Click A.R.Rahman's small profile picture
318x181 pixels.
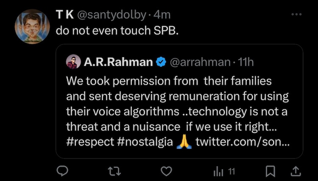[x=73, y=62]
